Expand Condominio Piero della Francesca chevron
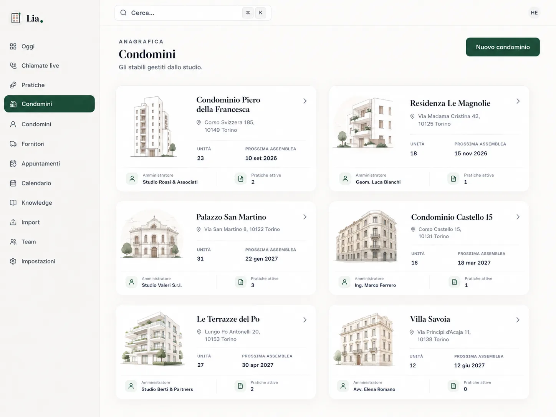This screenshot has width=556, height=417. [x=305, y=101]
